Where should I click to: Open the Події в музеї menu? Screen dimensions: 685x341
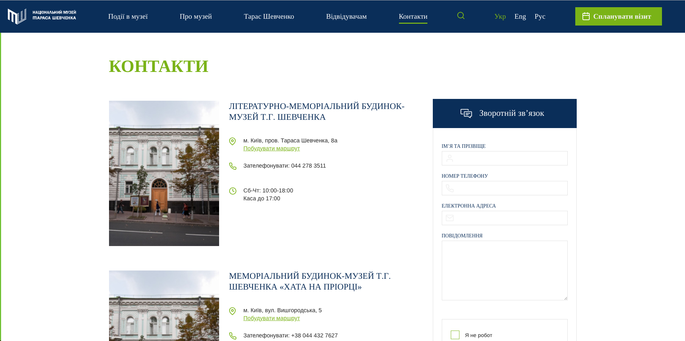(x=128, y=16)
